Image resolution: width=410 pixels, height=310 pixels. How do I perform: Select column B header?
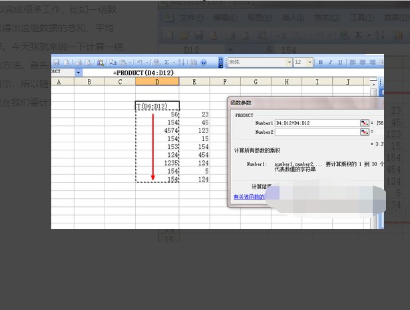pos(89,82)
